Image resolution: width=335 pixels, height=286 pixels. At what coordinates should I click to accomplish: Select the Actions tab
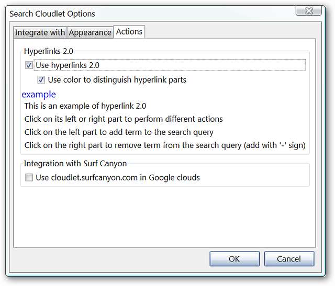[x=129, y=31]
